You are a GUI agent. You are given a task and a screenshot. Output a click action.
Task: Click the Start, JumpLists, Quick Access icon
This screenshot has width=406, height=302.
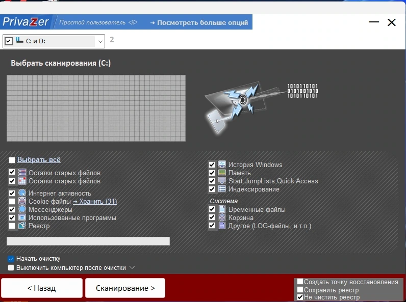click(222, 181)
